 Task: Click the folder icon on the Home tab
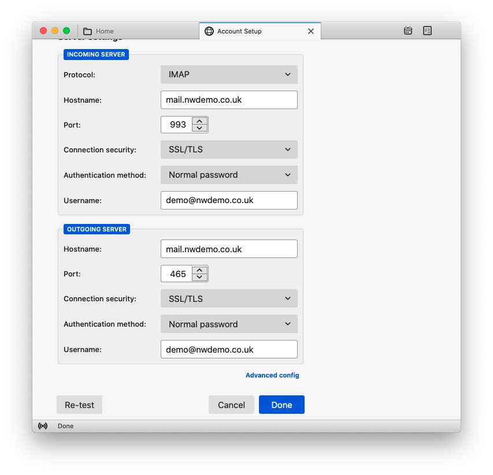[87, 31]
